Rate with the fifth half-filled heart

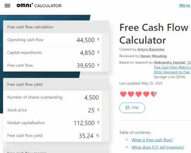coord(154,94)
